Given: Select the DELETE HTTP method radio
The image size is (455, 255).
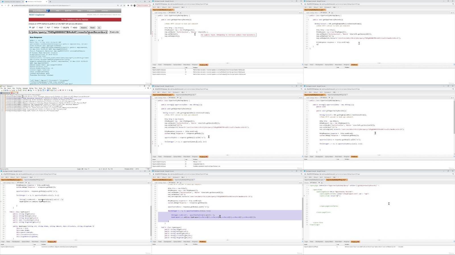Looking at the screenshot, I should point(61,28).
